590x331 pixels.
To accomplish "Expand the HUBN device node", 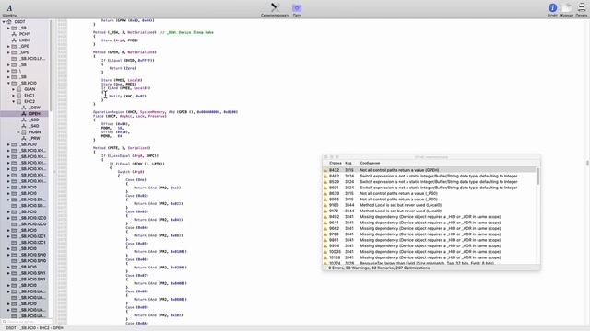I will pos(18,132).
